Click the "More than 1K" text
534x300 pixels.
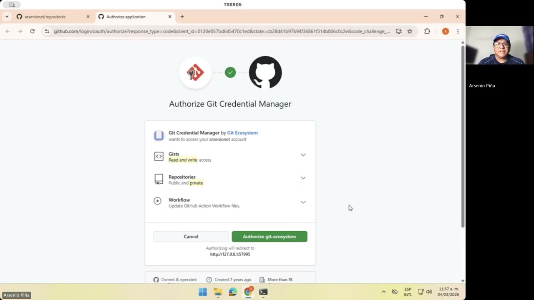[x=280, y=280]
